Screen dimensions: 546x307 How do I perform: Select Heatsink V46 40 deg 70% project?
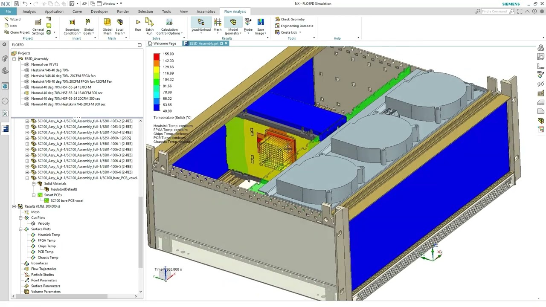pyautogui.click(x=49, y=70)
